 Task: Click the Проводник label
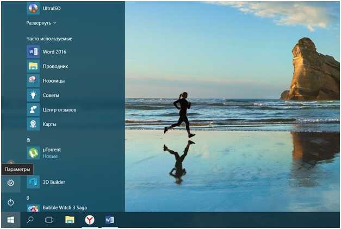(55, 66)
